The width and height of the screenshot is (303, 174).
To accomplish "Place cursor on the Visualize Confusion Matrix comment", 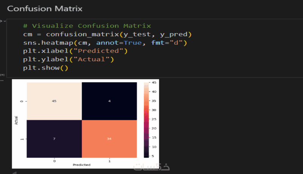I will point(87,26).
